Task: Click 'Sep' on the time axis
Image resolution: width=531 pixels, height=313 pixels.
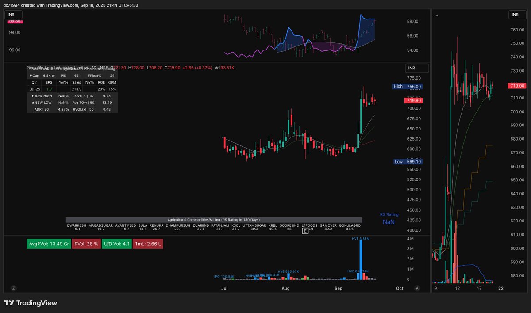Action: [339, 288]
